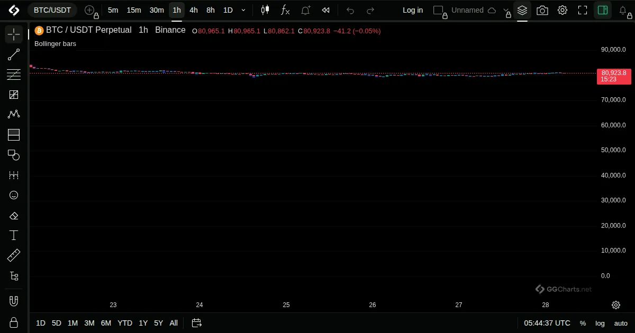Redo the last action
The height and width of the screenshot is (333, 635).
pyautogui.click(x=370, y=10)
